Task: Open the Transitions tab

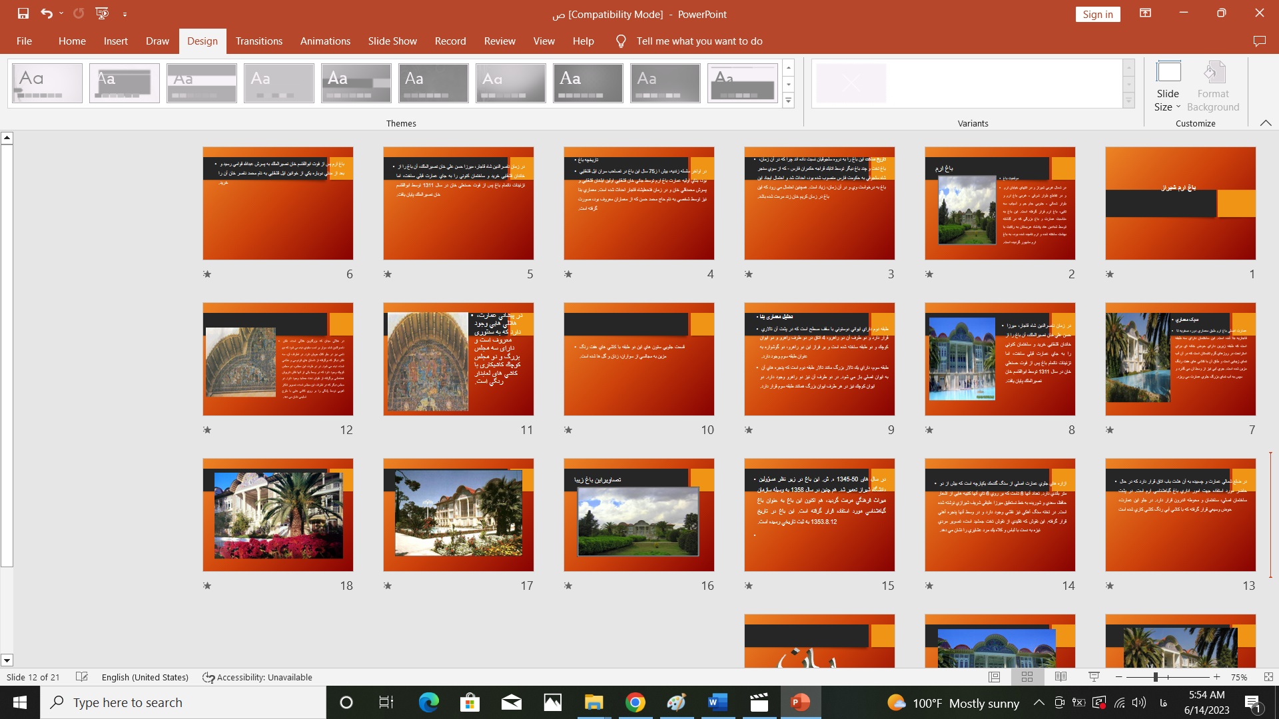Action: click(259, 41)
